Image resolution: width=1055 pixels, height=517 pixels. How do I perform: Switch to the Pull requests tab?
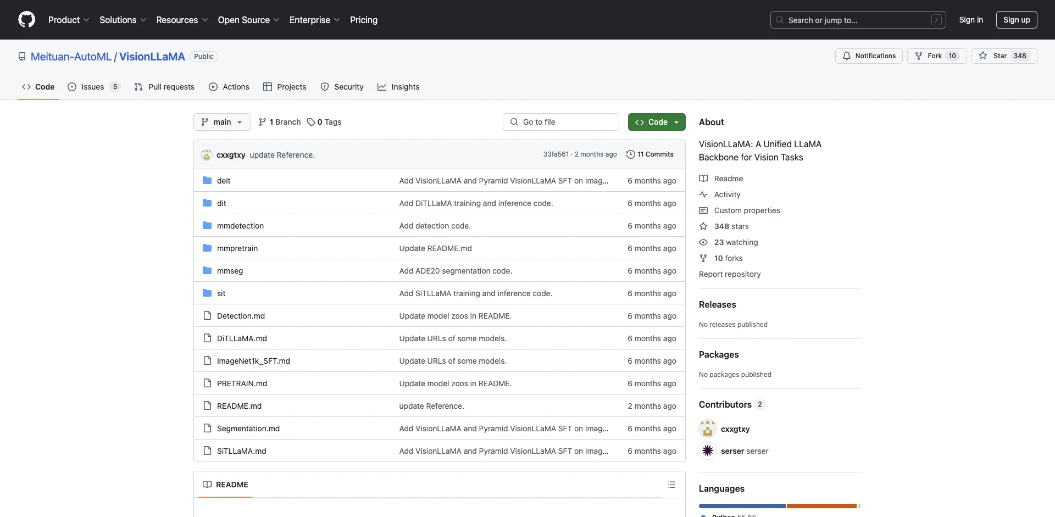coord(164,87)
